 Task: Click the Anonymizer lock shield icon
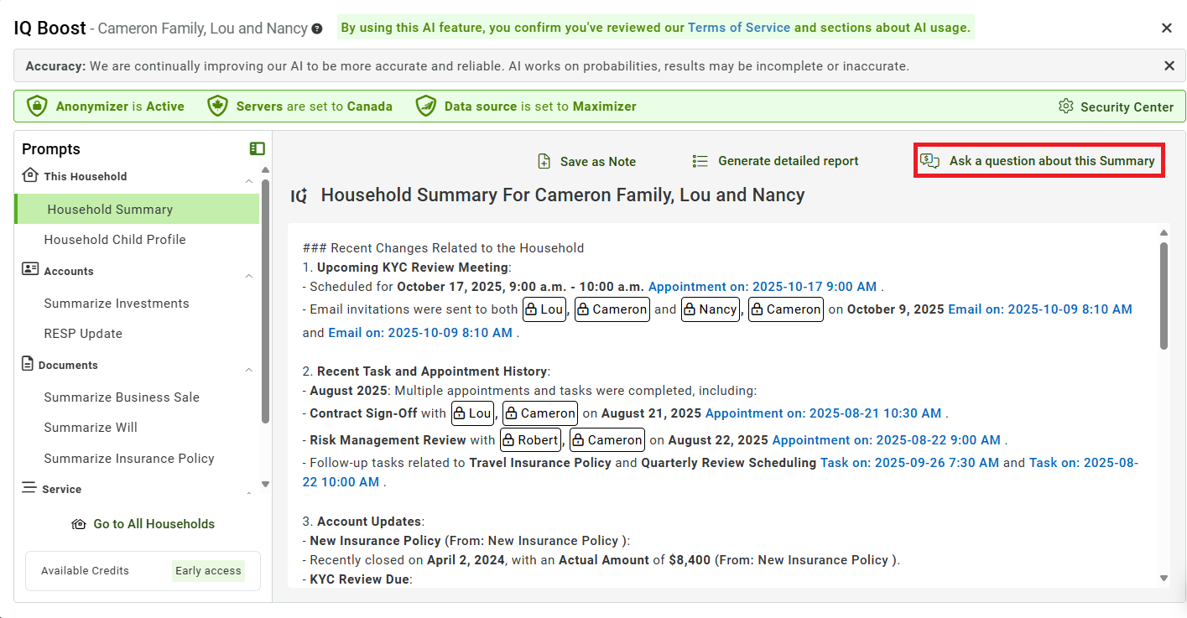(37, 106)
